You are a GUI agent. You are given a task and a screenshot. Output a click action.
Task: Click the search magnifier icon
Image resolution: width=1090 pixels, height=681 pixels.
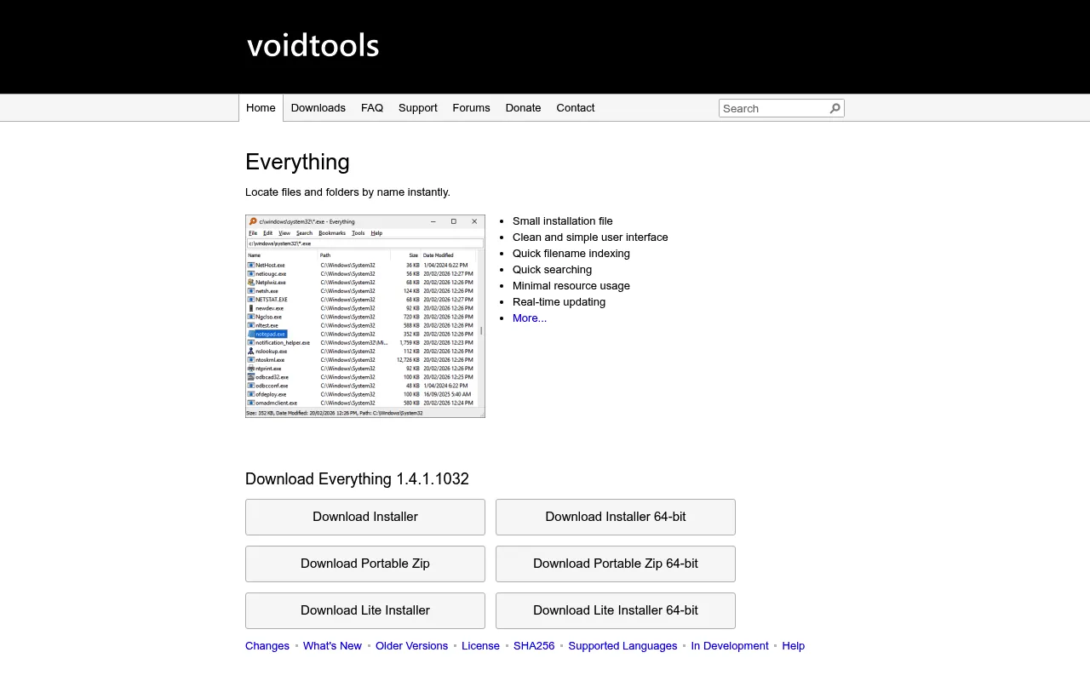[835, 108]
